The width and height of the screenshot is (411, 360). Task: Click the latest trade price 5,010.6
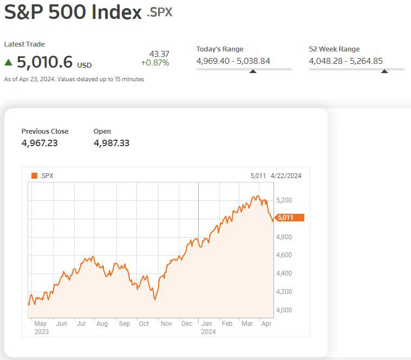(x=45, y=62)
